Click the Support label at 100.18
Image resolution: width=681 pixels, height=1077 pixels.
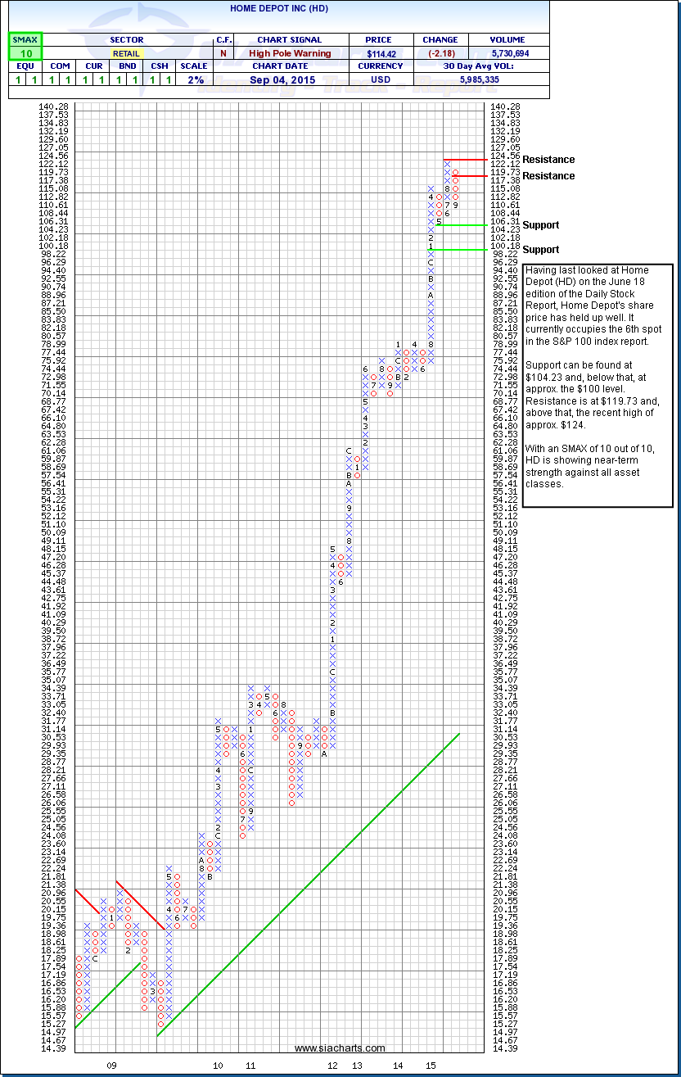click(x=540, y=250)
